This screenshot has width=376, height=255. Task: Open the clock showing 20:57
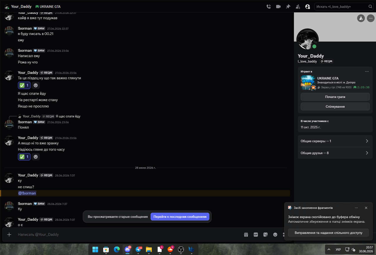click(x=366, y=249)
